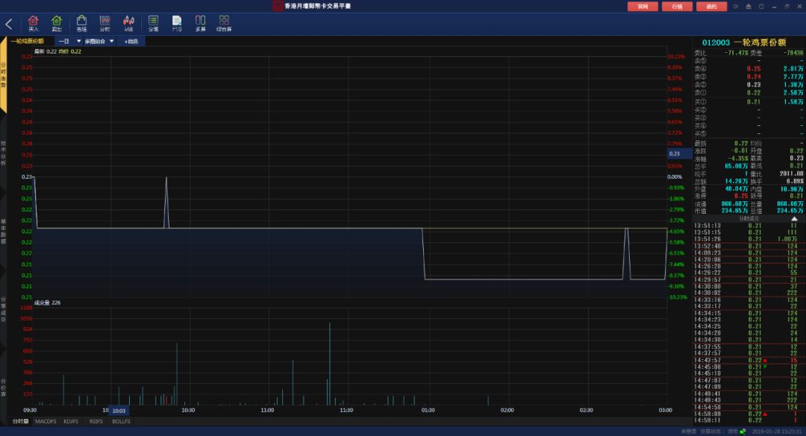
Task: Click the +自选 add-to-watchlist button
Action: tap(131, 41)
